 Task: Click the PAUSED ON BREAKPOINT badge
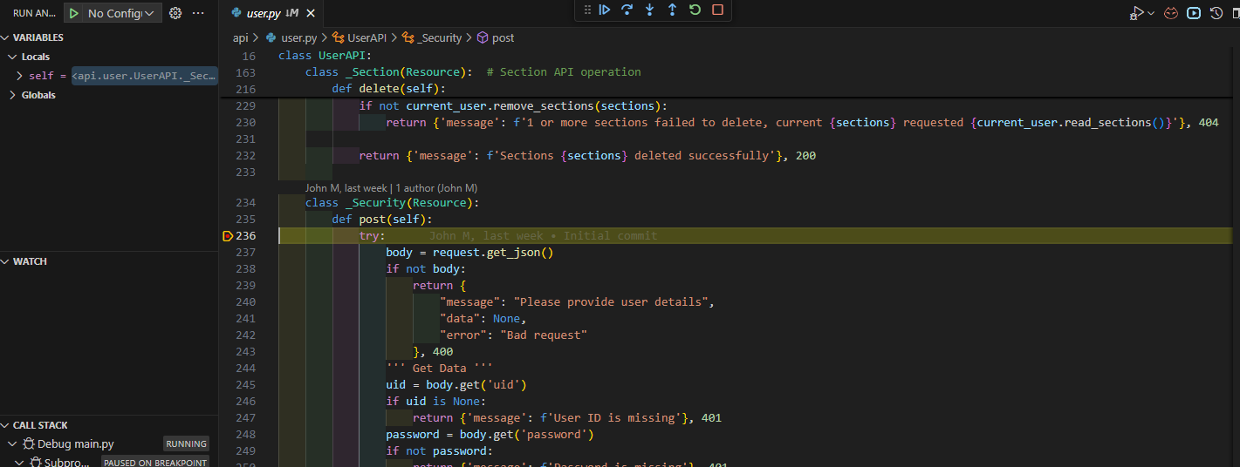coord(155,463)
